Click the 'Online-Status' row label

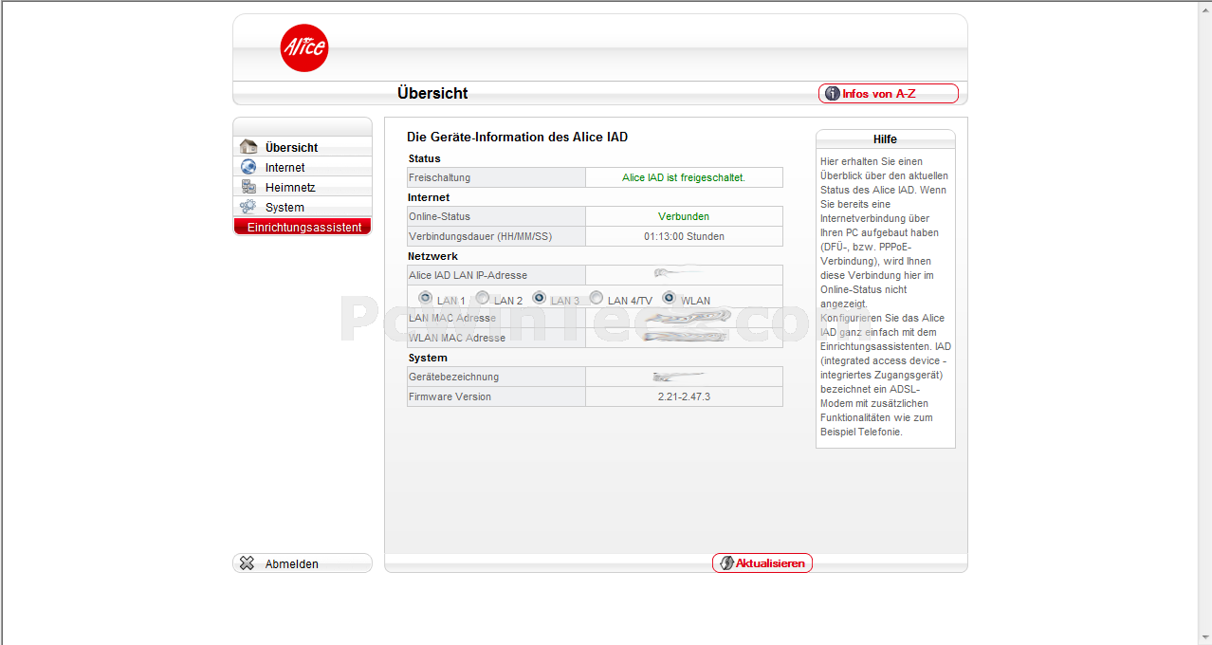coord(439,216)
